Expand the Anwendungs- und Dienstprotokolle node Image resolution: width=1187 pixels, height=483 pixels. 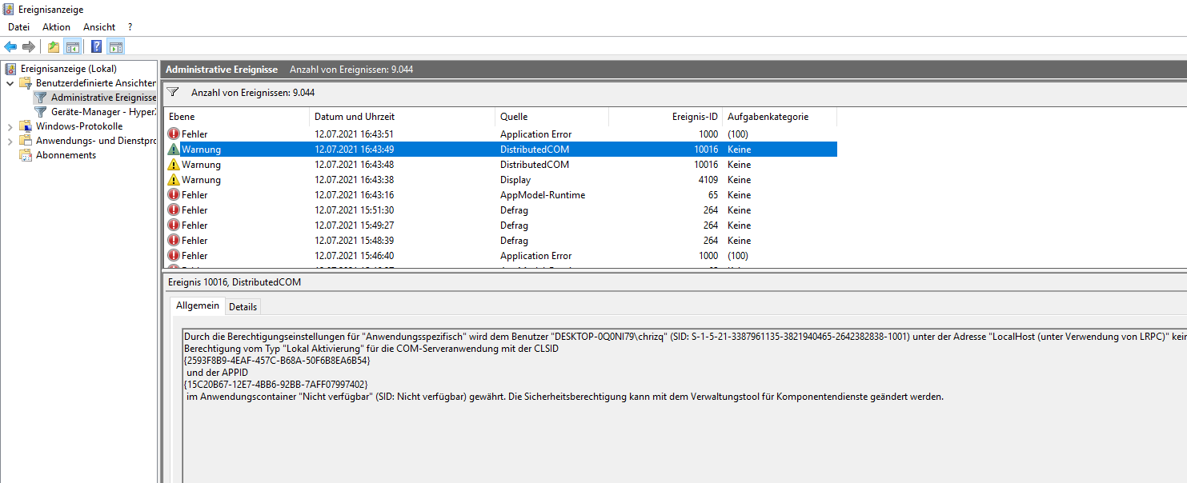coord(10,141)
